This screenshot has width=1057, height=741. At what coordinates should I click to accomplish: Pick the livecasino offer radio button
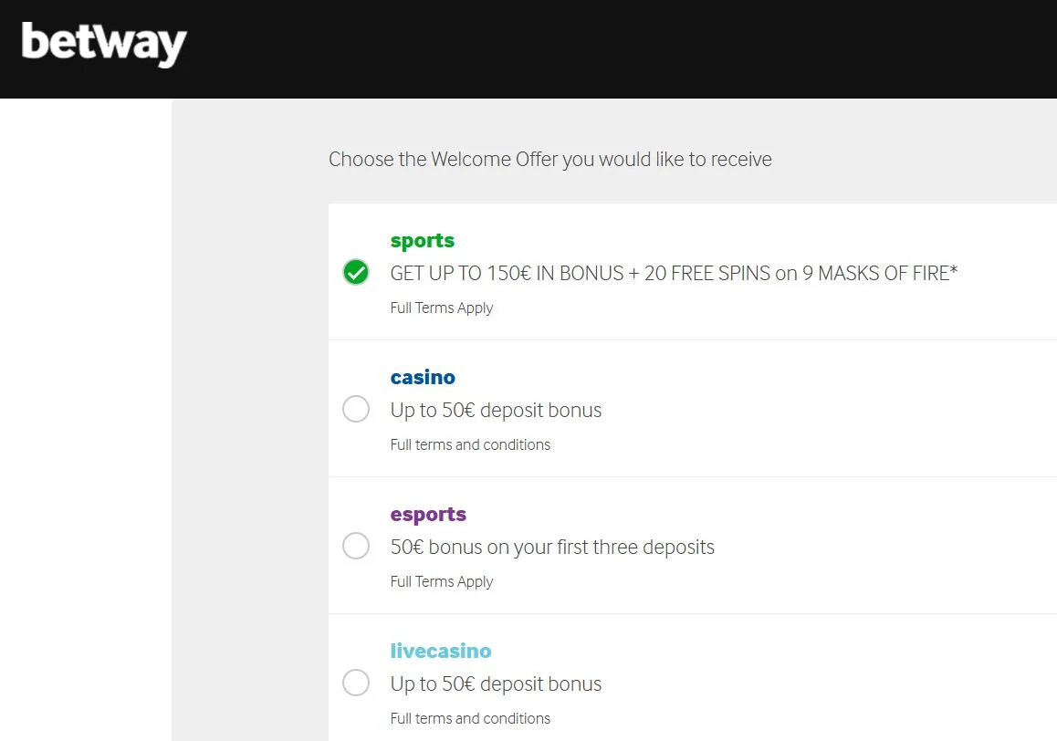[x=356, y=683]
